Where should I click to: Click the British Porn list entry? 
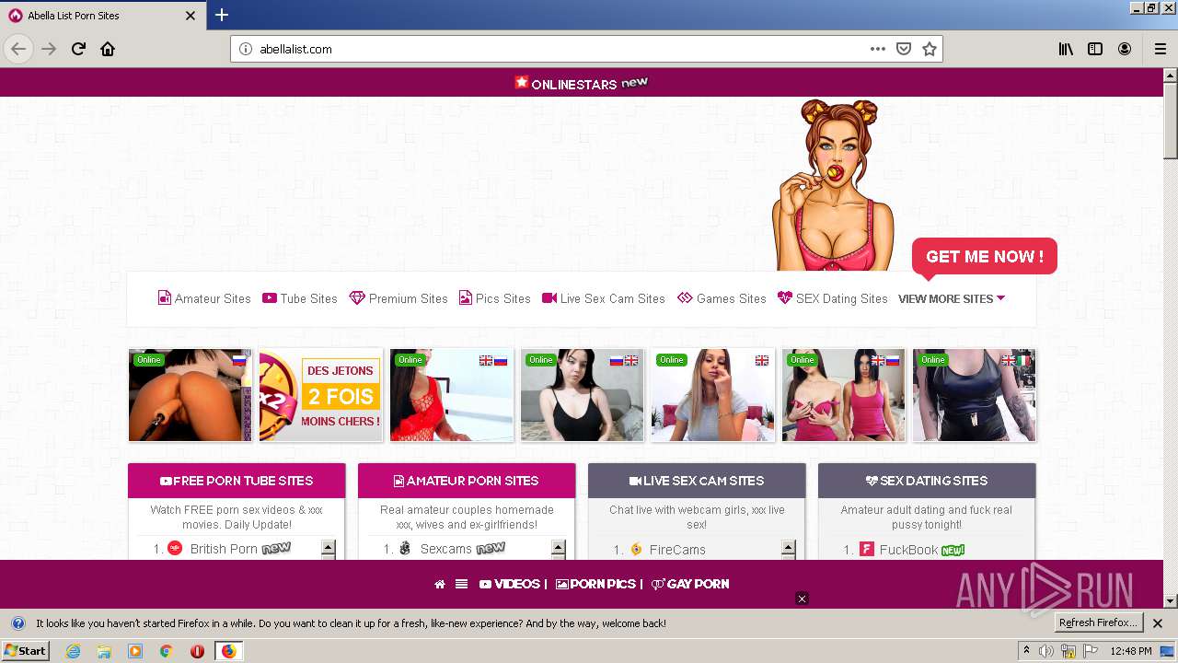coord(224,549)
